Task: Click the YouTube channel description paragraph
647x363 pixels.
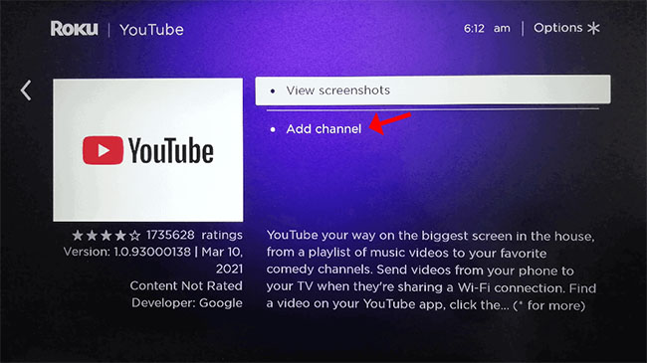Action: click(x=431, y=271)
